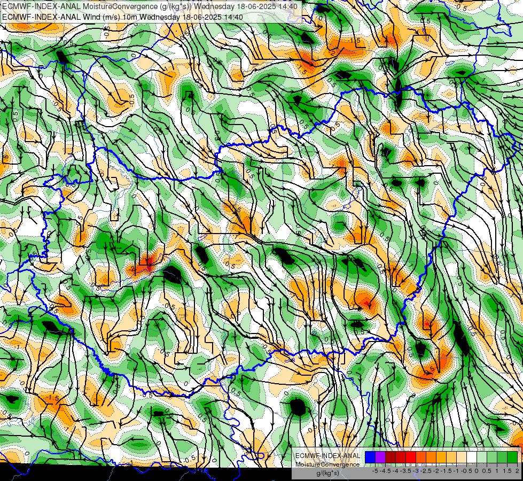Screen dimensions: 523x481
Task: Click the -3.5 legend scale value
Action: click(405, 471)
